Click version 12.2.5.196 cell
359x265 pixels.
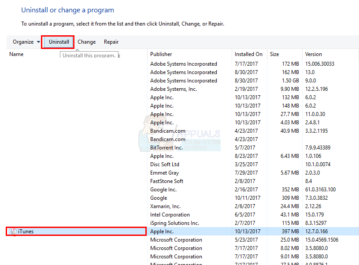point(316,89)
